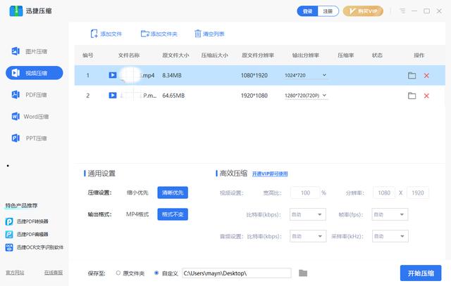The width and height of the screenshot is (451, 286).
Task: Open the 迅捷PDF编辑器 recommended product
Action: click(27, 235)
